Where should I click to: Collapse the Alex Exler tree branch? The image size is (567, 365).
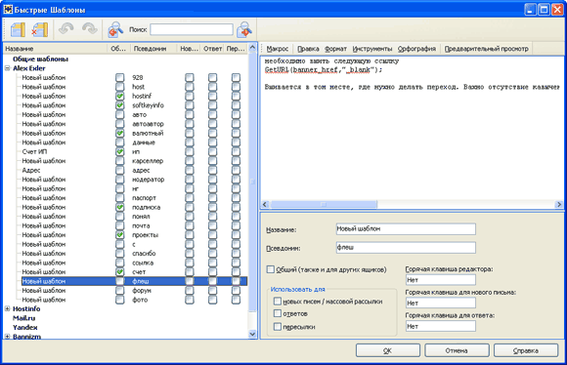coord(7,68)
